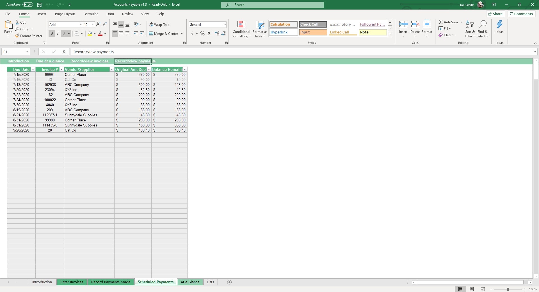The height and width of the screenshot is (292, 539).
Task: Toggle Bold formatting
Action: tap(52, 33)
